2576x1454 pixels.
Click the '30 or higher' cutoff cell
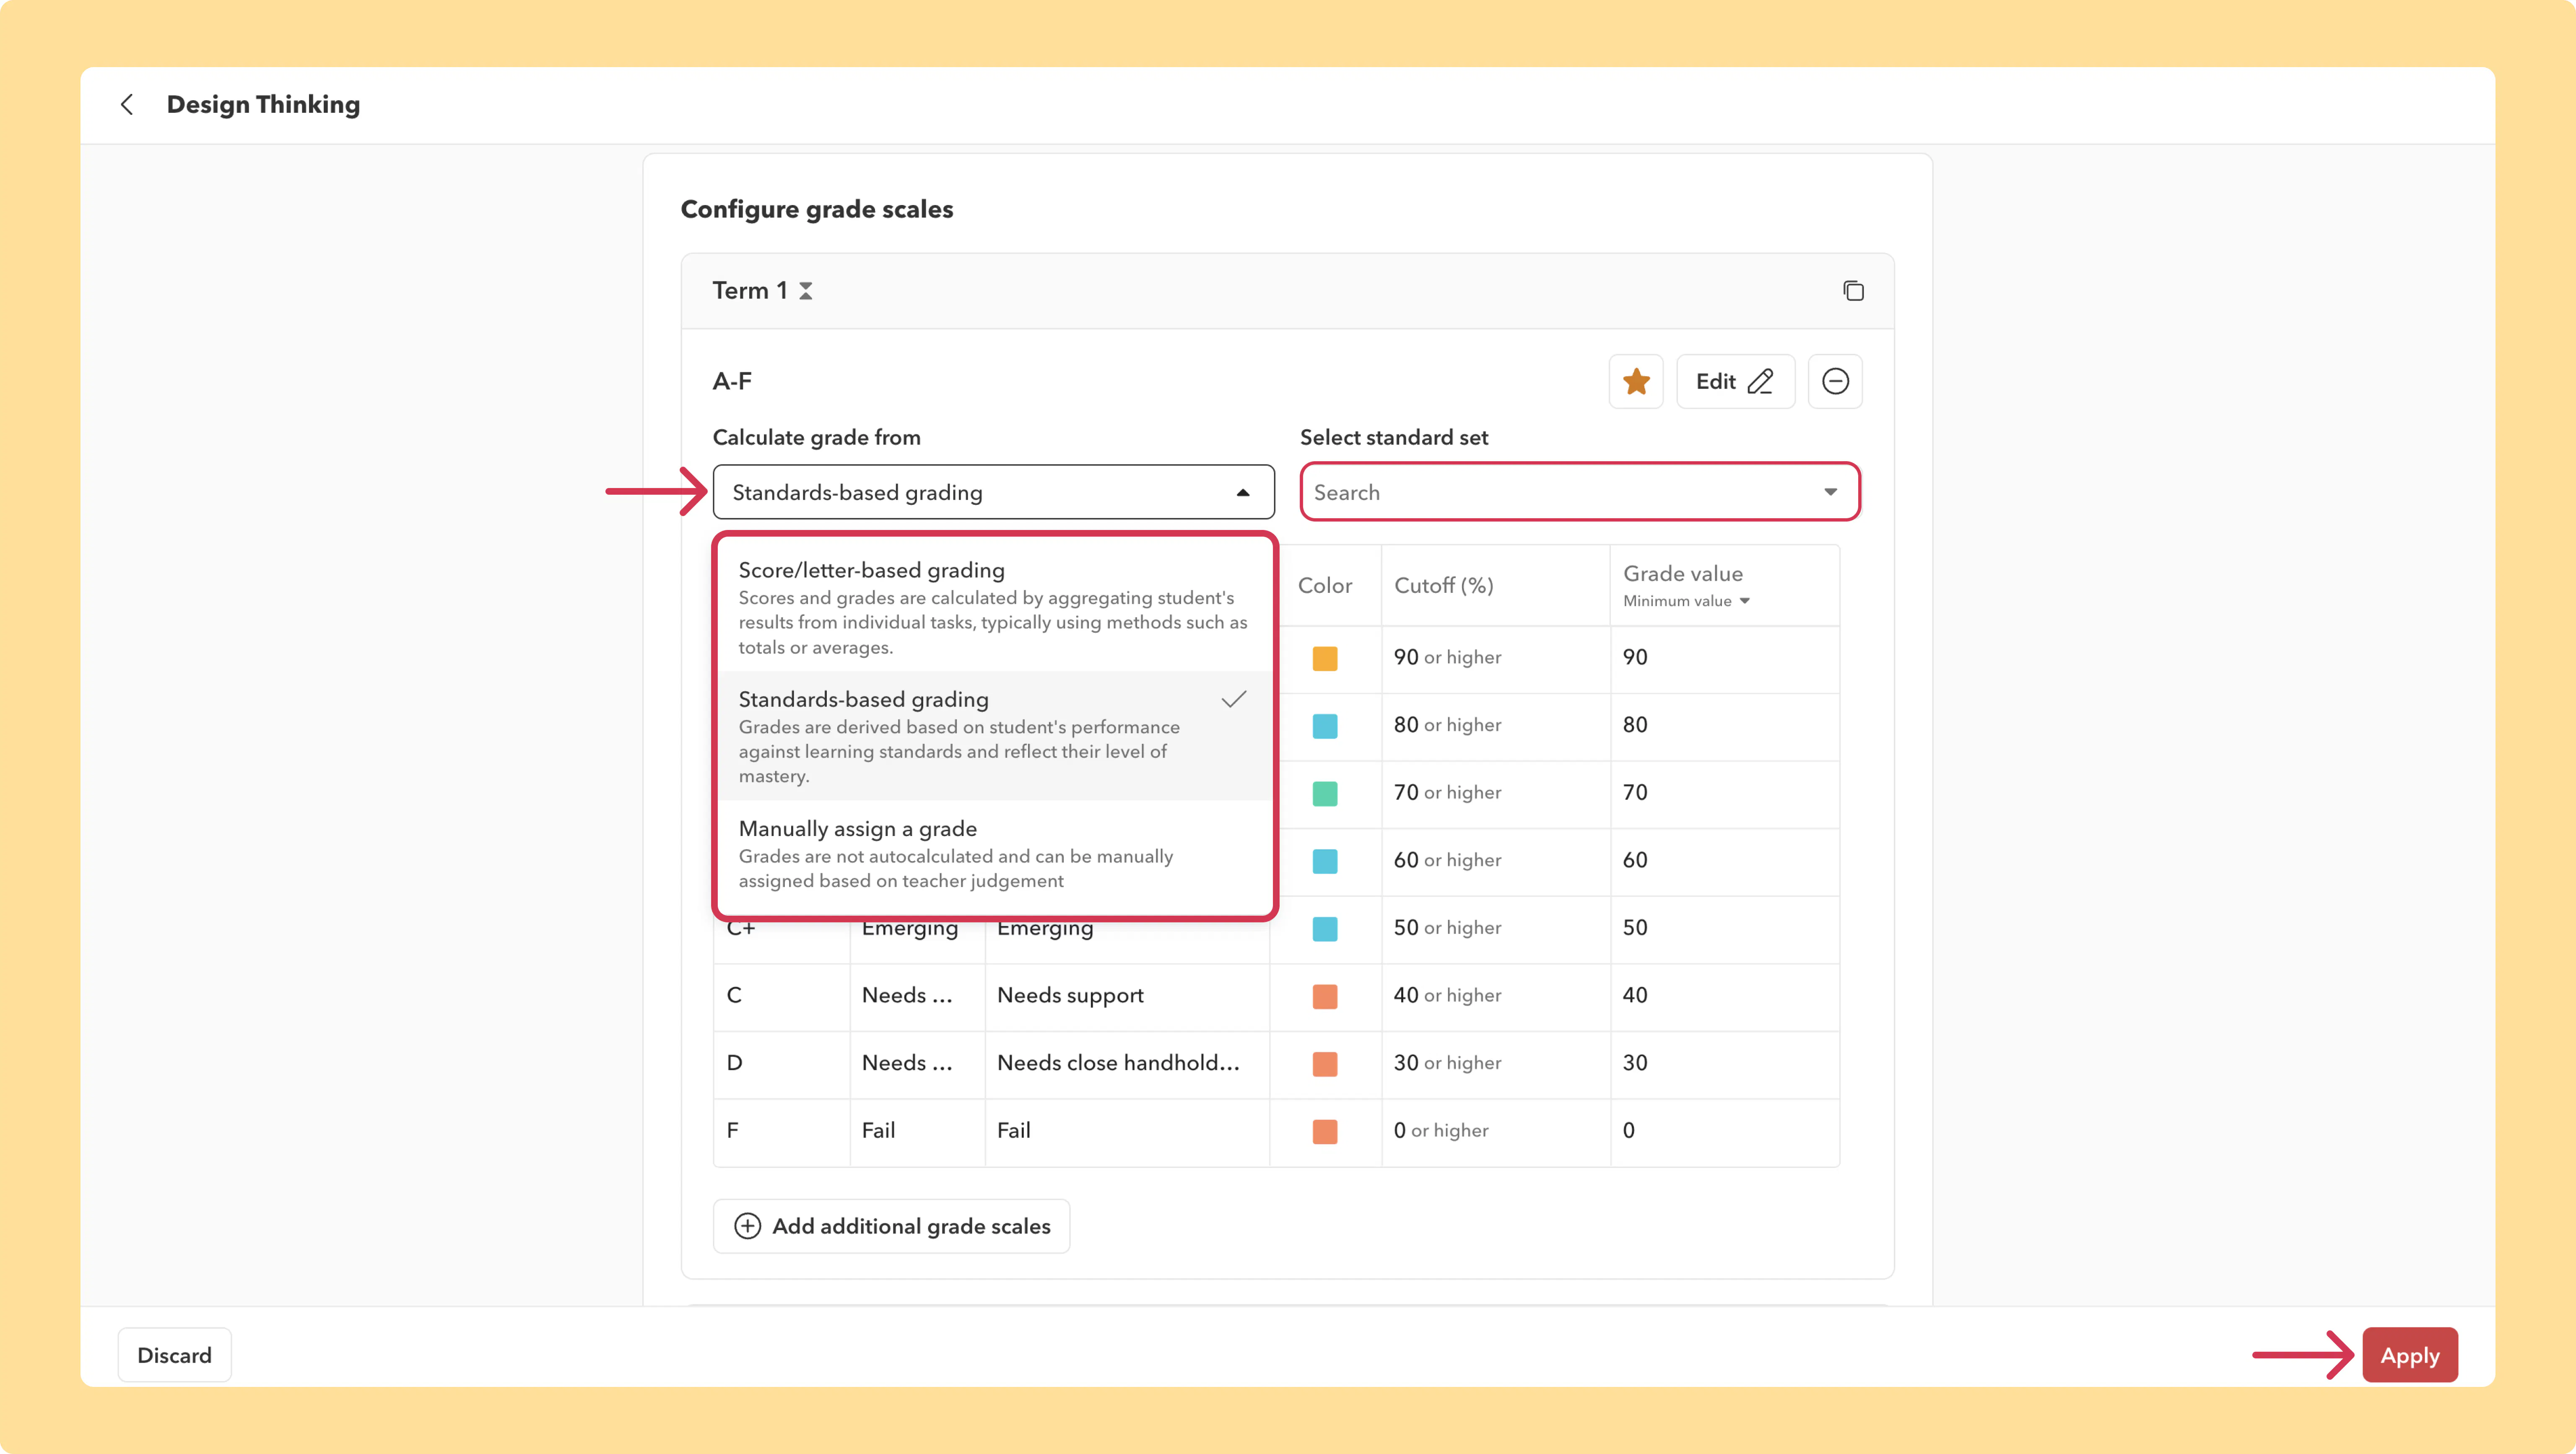pos(1496,1064)
